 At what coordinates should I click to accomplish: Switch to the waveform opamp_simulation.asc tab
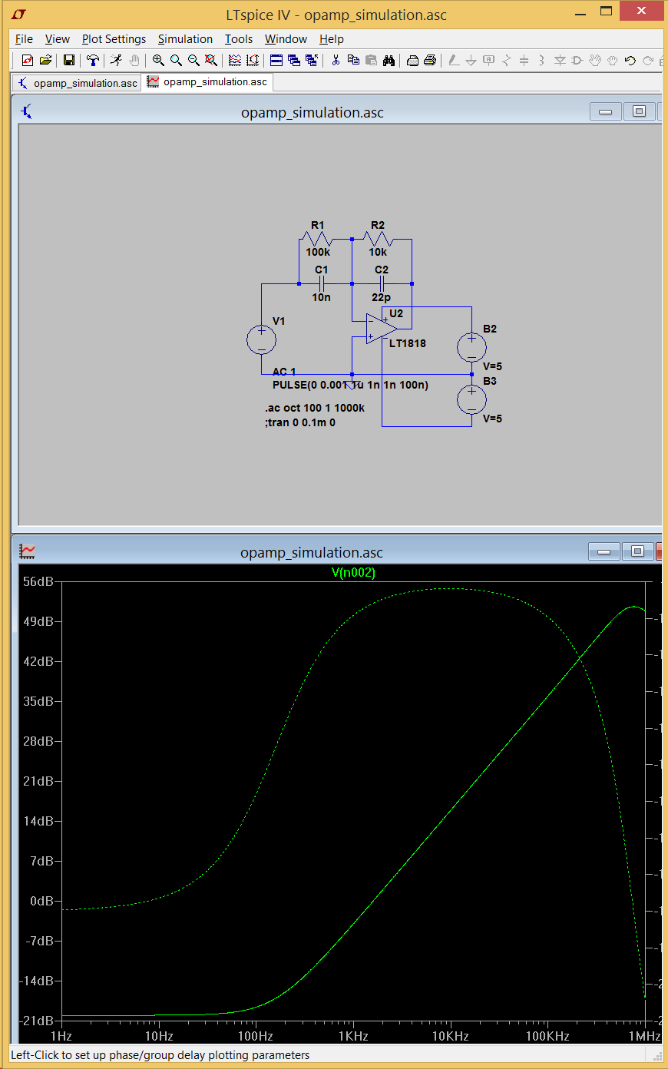[x=207, y=81]
